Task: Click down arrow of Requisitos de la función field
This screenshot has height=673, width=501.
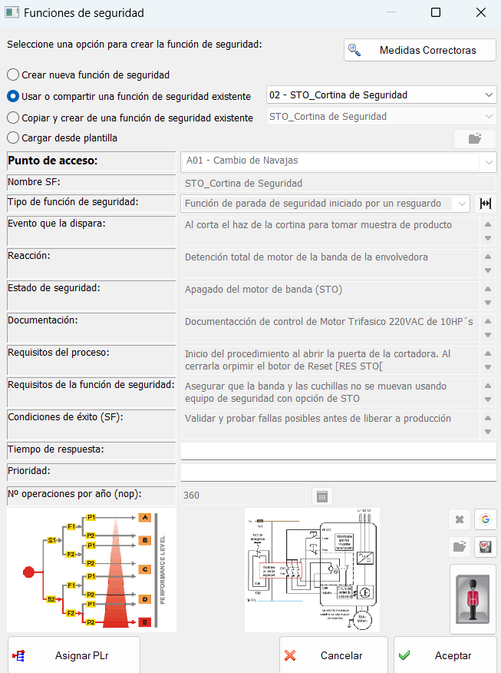Action: coord(488,399)
